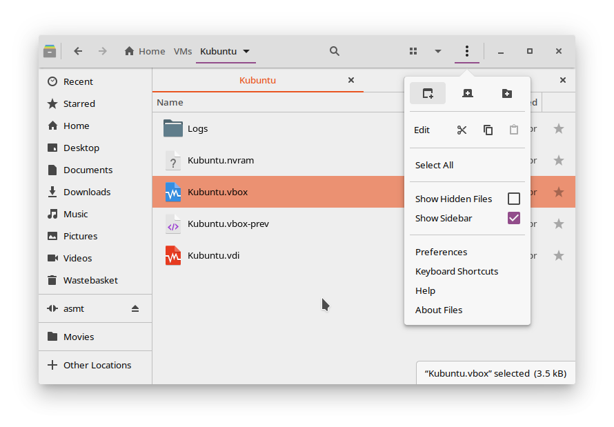Open Kubuntu path bar dropdown arrow

pyautogui.click(x=246, y=51)
